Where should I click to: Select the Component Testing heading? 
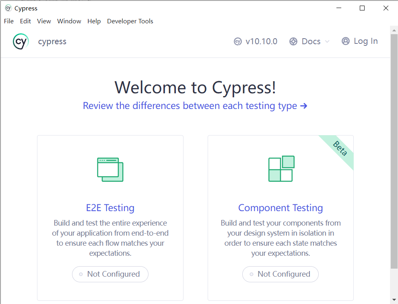(x=280, y=207)
